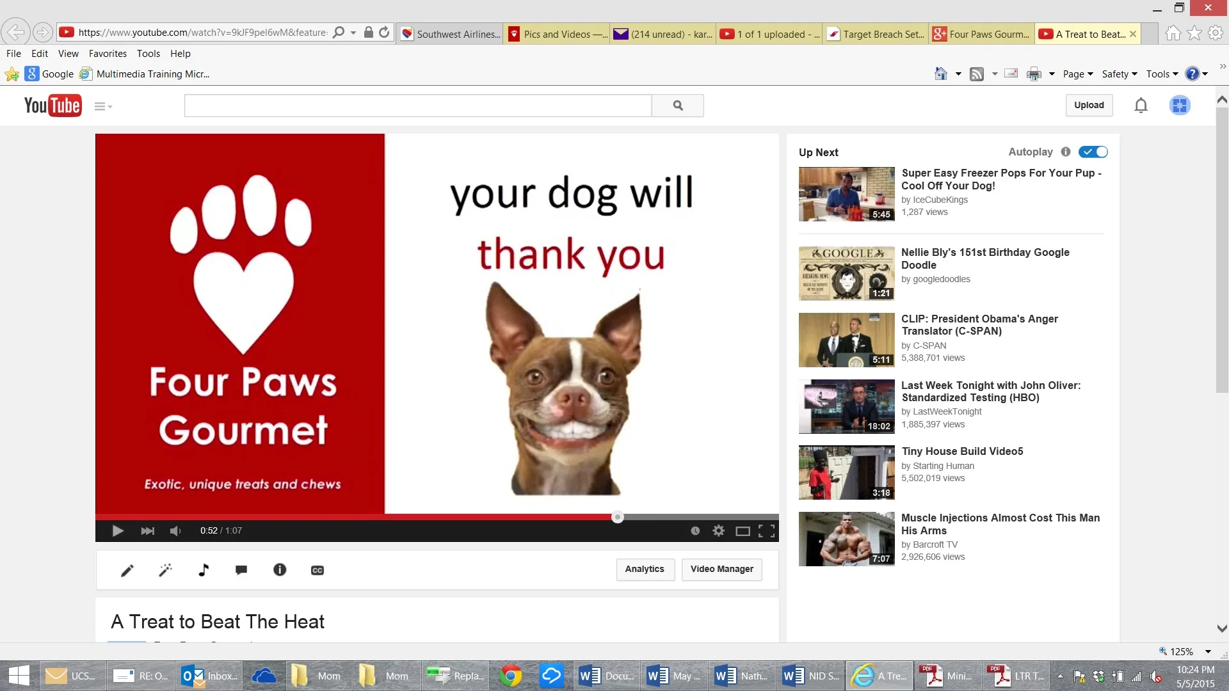Click the notifications bell icon
Image resolution: width=1229 pixels, height=691 pixels.
pos(1141,106)
